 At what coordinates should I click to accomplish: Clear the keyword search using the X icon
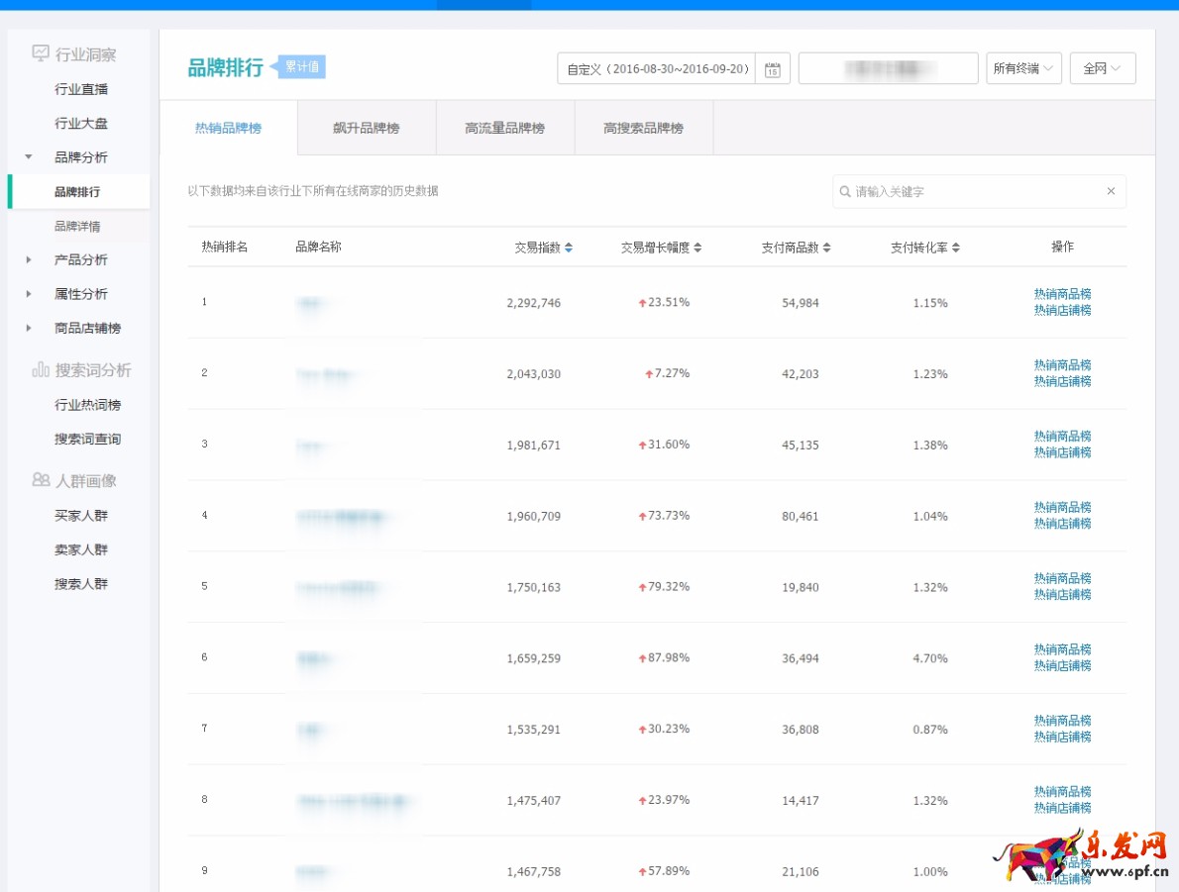[1113, 191]
